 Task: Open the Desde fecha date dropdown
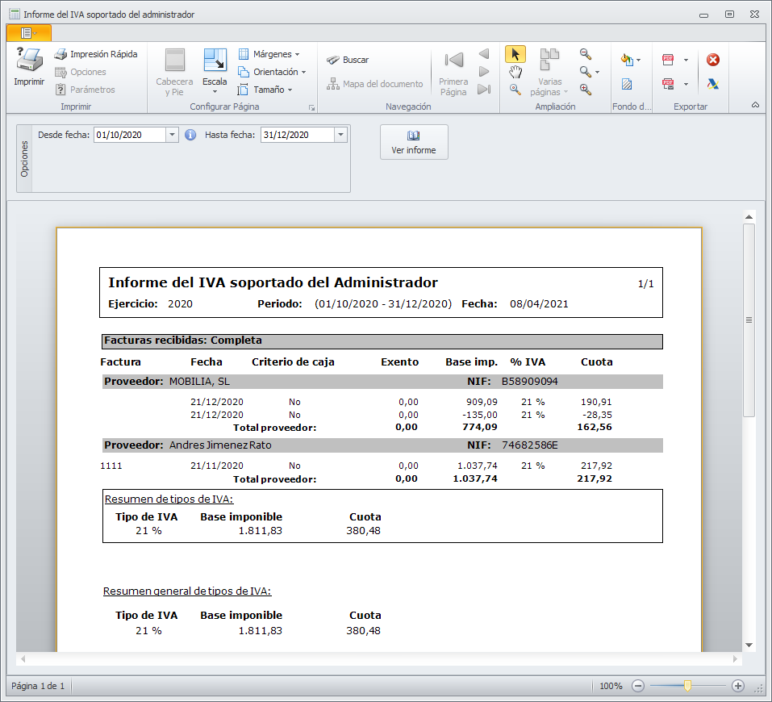point(172,135)
